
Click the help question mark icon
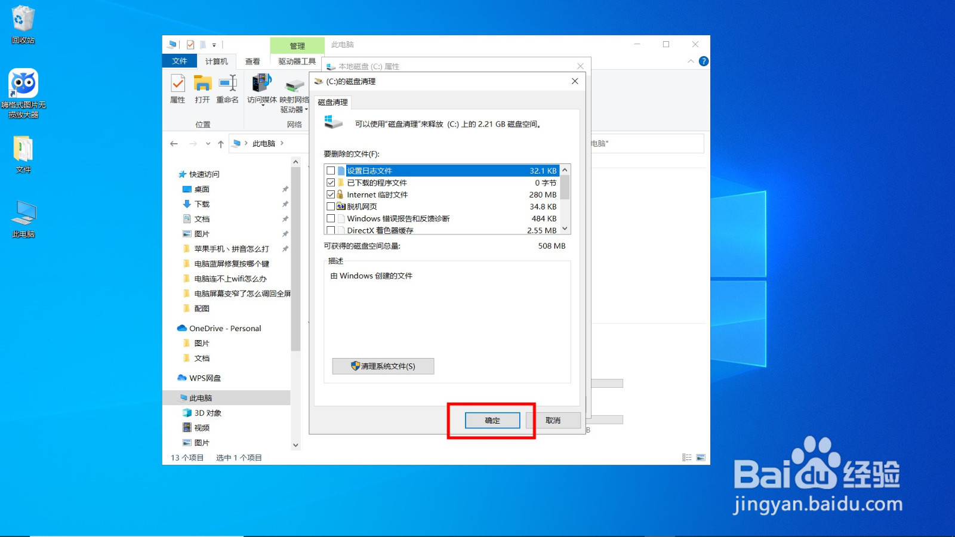704,61
